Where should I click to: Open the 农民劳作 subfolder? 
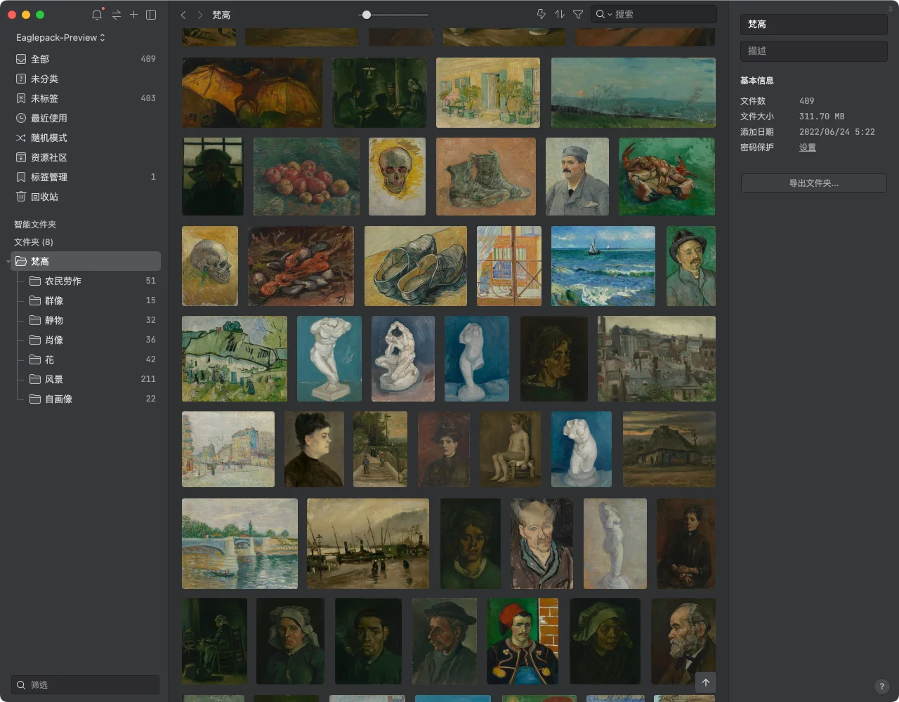(x=93, y=281)
